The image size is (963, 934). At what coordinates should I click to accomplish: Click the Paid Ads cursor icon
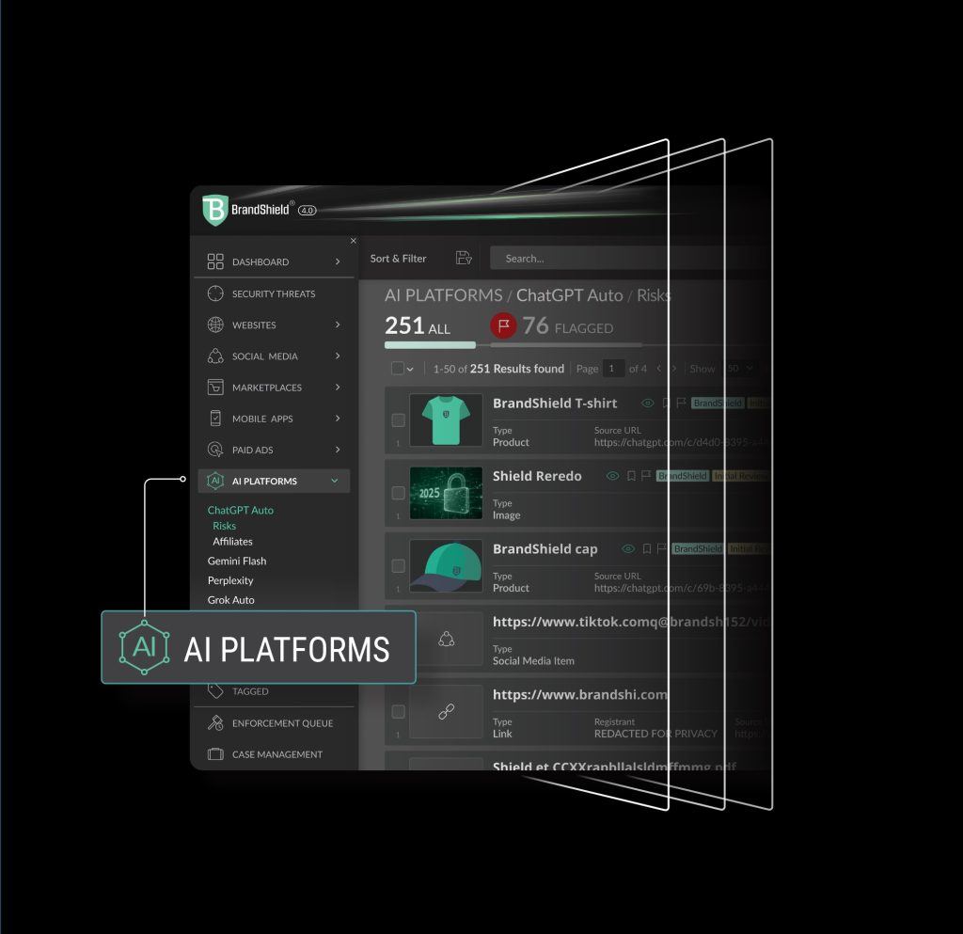tap(215, 450)
